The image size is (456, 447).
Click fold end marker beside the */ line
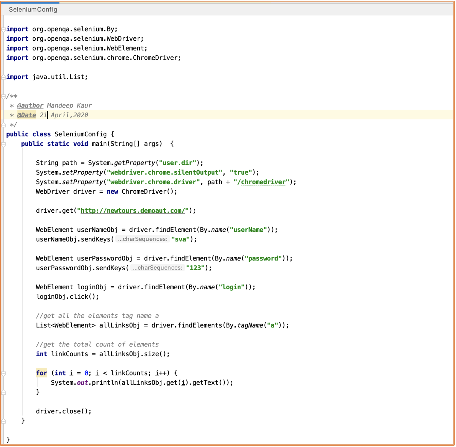pos(3,125)
